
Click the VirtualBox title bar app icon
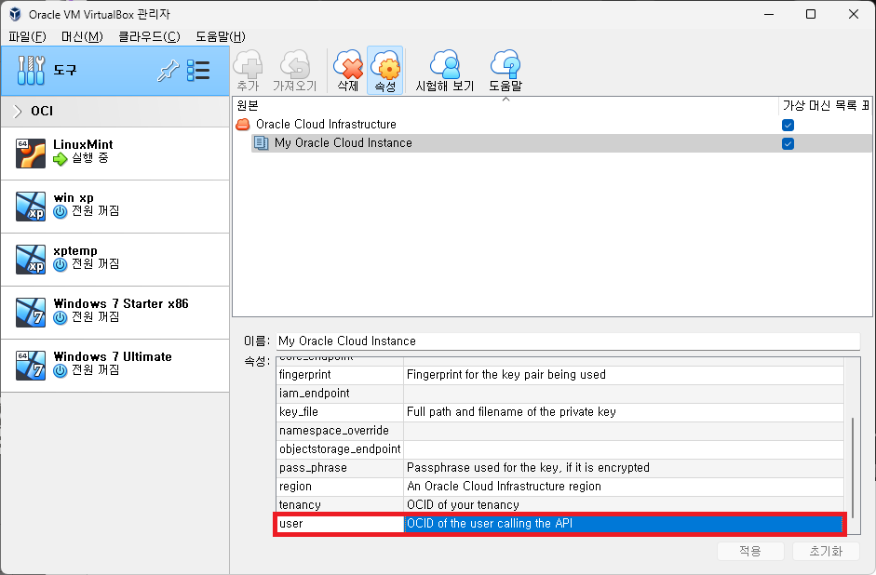pyautogui.click(x=15, y=15)
